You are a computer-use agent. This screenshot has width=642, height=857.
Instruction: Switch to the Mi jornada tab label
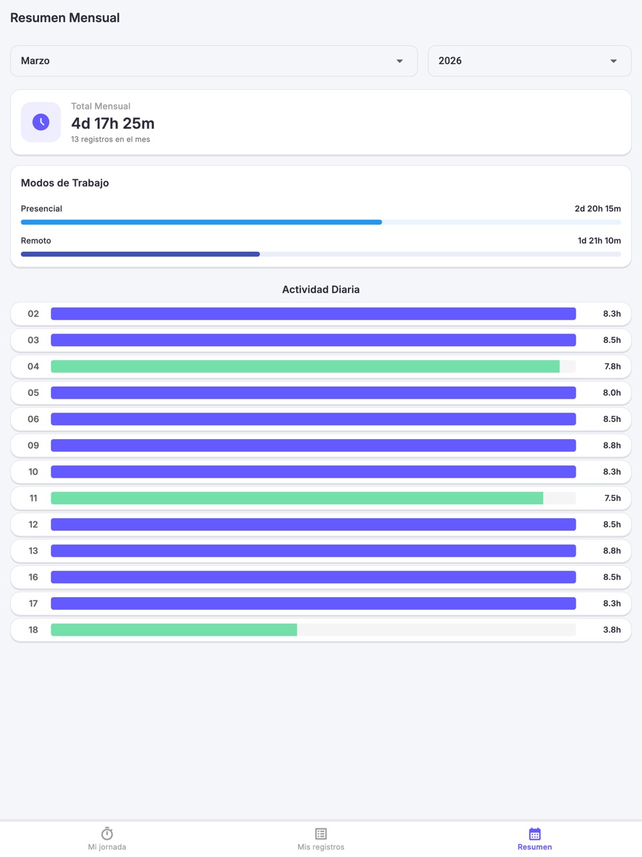tap(107, 847)
